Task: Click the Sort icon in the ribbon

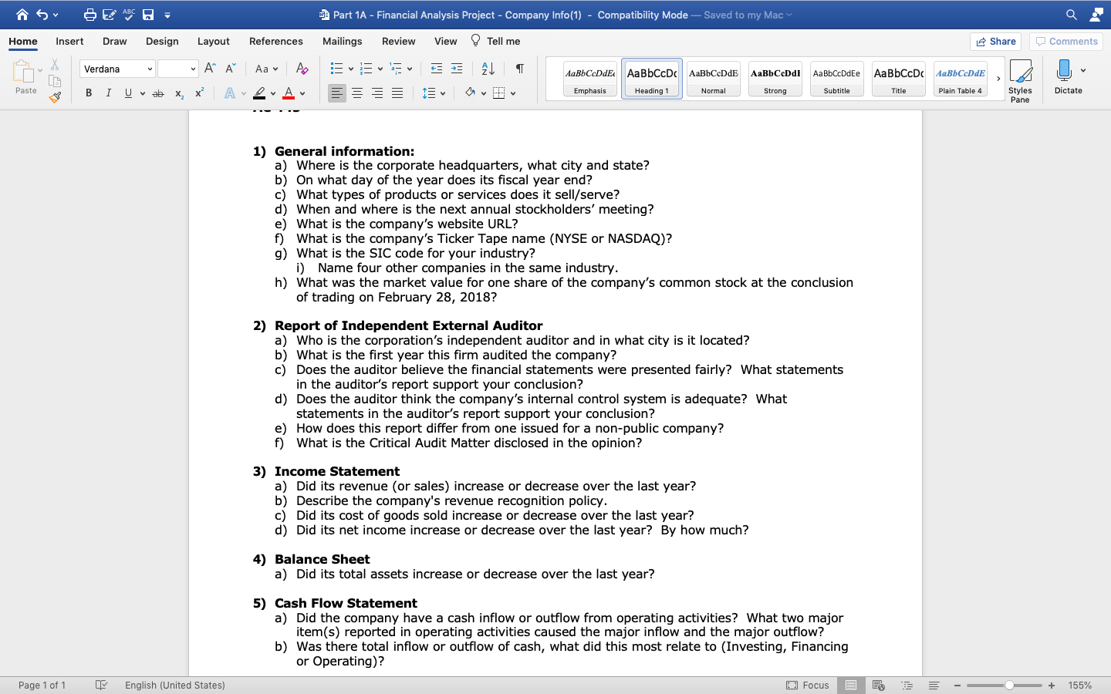Action: point(488,69)
